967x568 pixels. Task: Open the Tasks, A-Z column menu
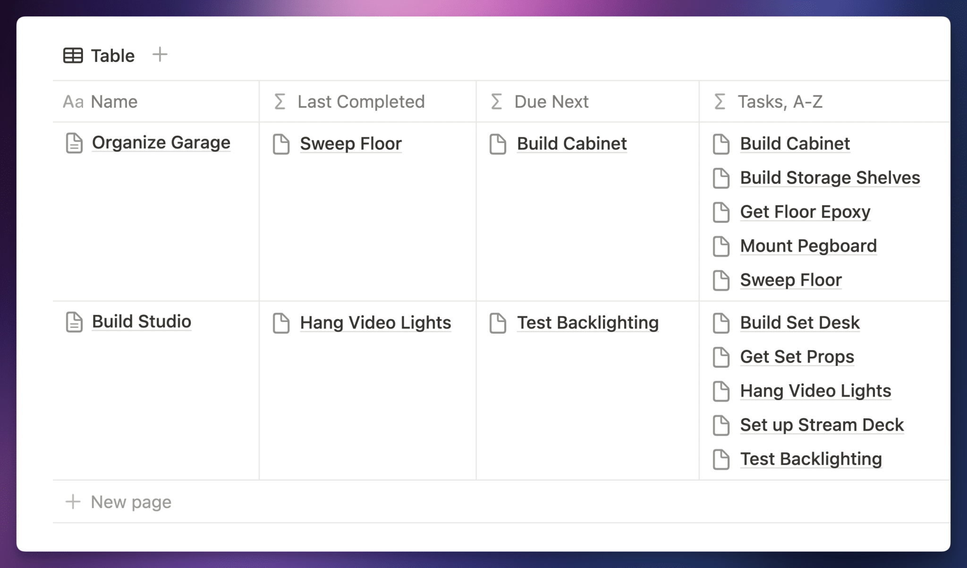coord(780,102)
